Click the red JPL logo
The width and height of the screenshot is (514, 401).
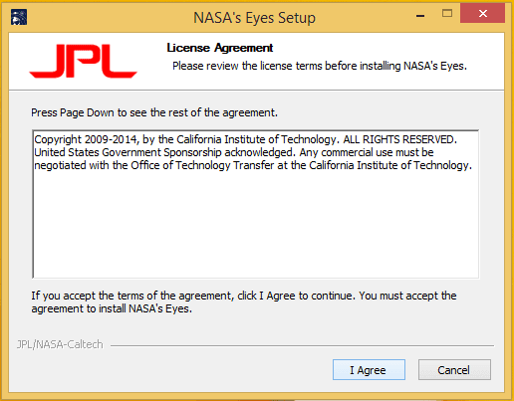tap(83, 62)
